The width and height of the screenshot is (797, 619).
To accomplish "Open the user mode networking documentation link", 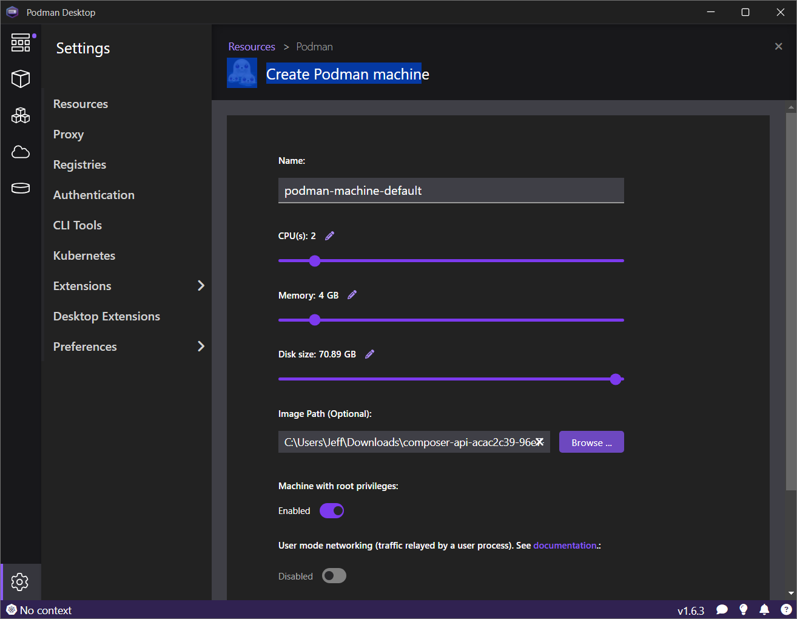I will click(x=565, y=546).
